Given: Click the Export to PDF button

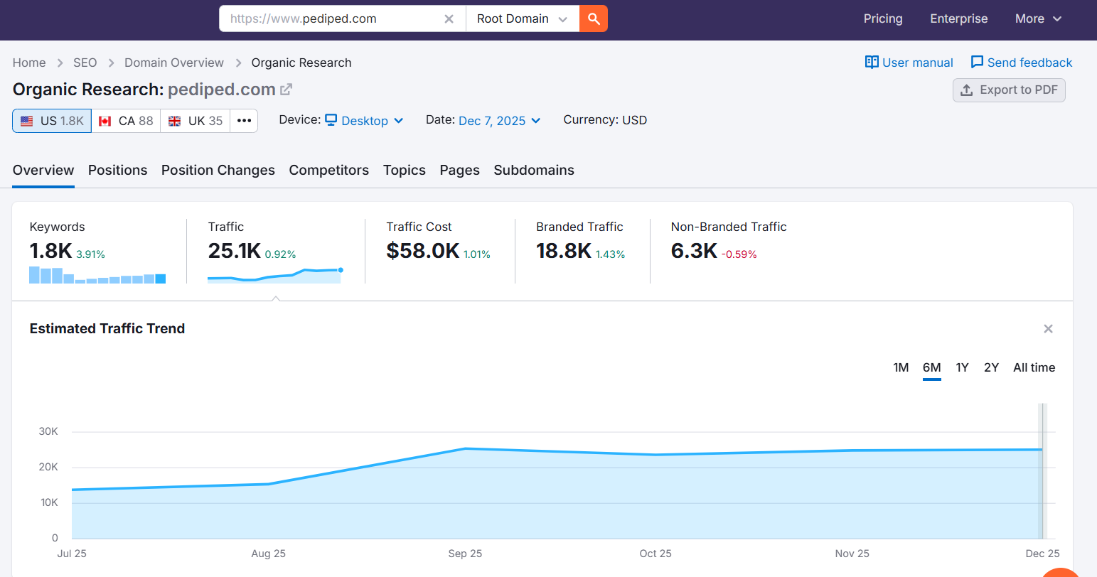Looking at the screenshot, I should (1008, 90).
